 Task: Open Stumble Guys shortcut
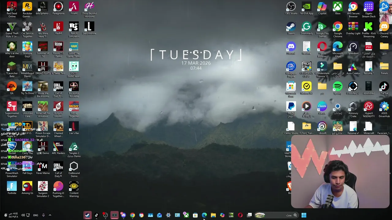pos(27,50)
